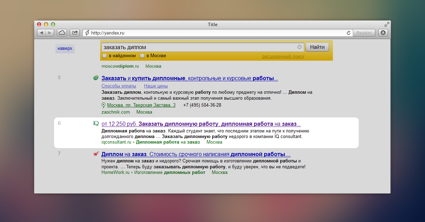Image resolution: width=425 pixels, height=222 pixels.
Task: Reload the page with the refresh icon
Action: point(348,33)
